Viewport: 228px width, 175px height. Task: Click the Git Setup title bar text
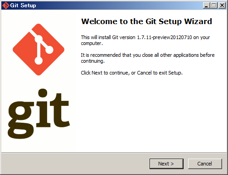(23, 5)
